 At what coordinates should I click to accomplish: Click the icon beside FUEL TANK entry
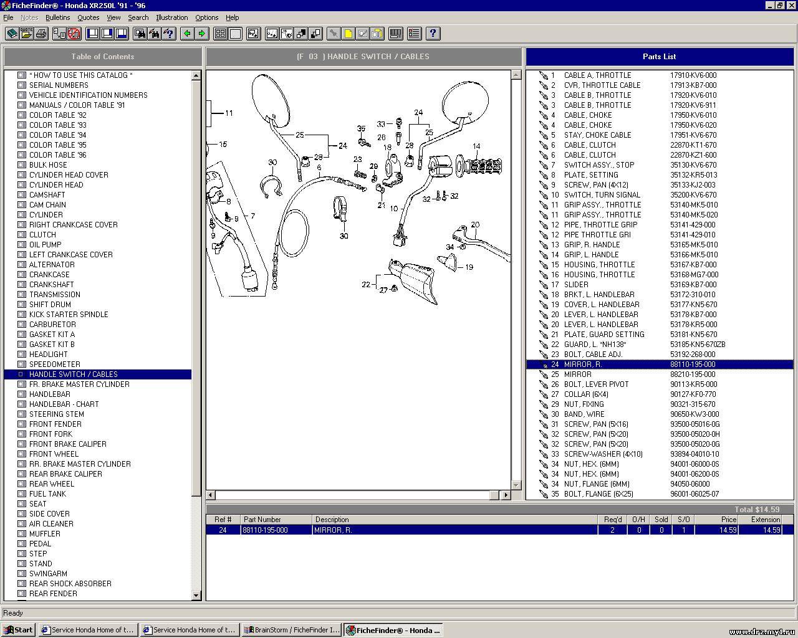click(22, 494)
